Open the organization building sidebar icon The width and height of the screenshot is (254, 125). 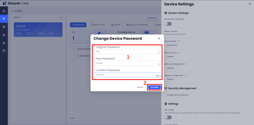click(4, 43)
